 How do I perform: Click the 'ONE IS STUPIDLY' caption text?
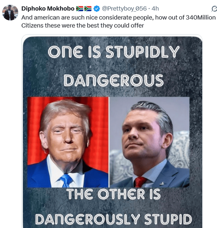click(x=114, y=52)
